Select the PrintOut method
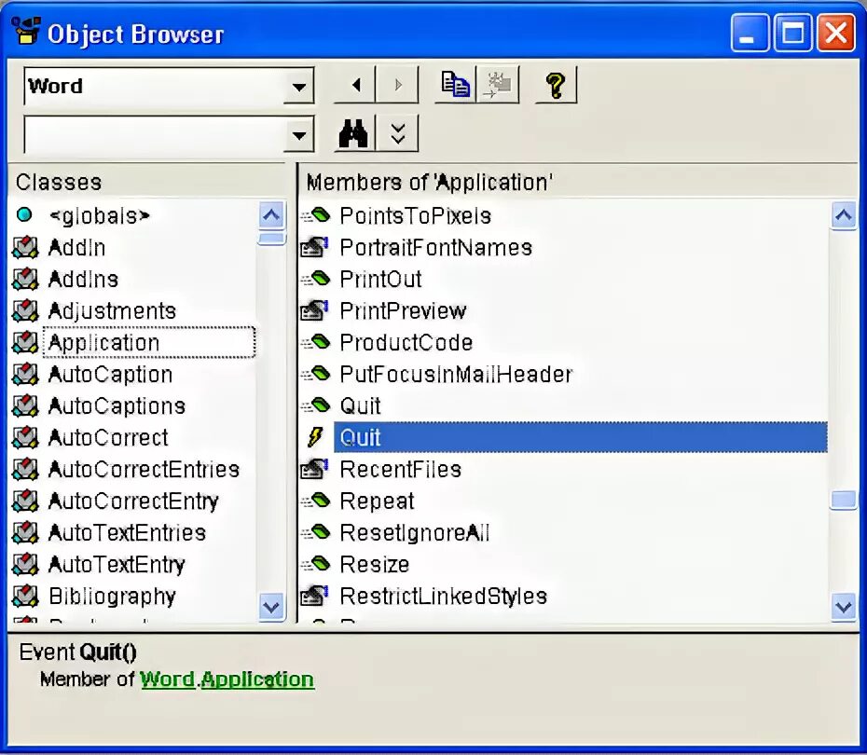 pyautogui.click(x=380, y=279)
